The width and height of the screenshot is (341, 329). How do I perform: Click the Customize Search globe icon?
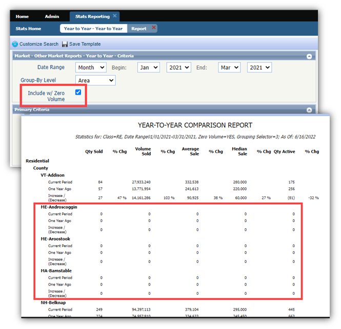point(15,44)
